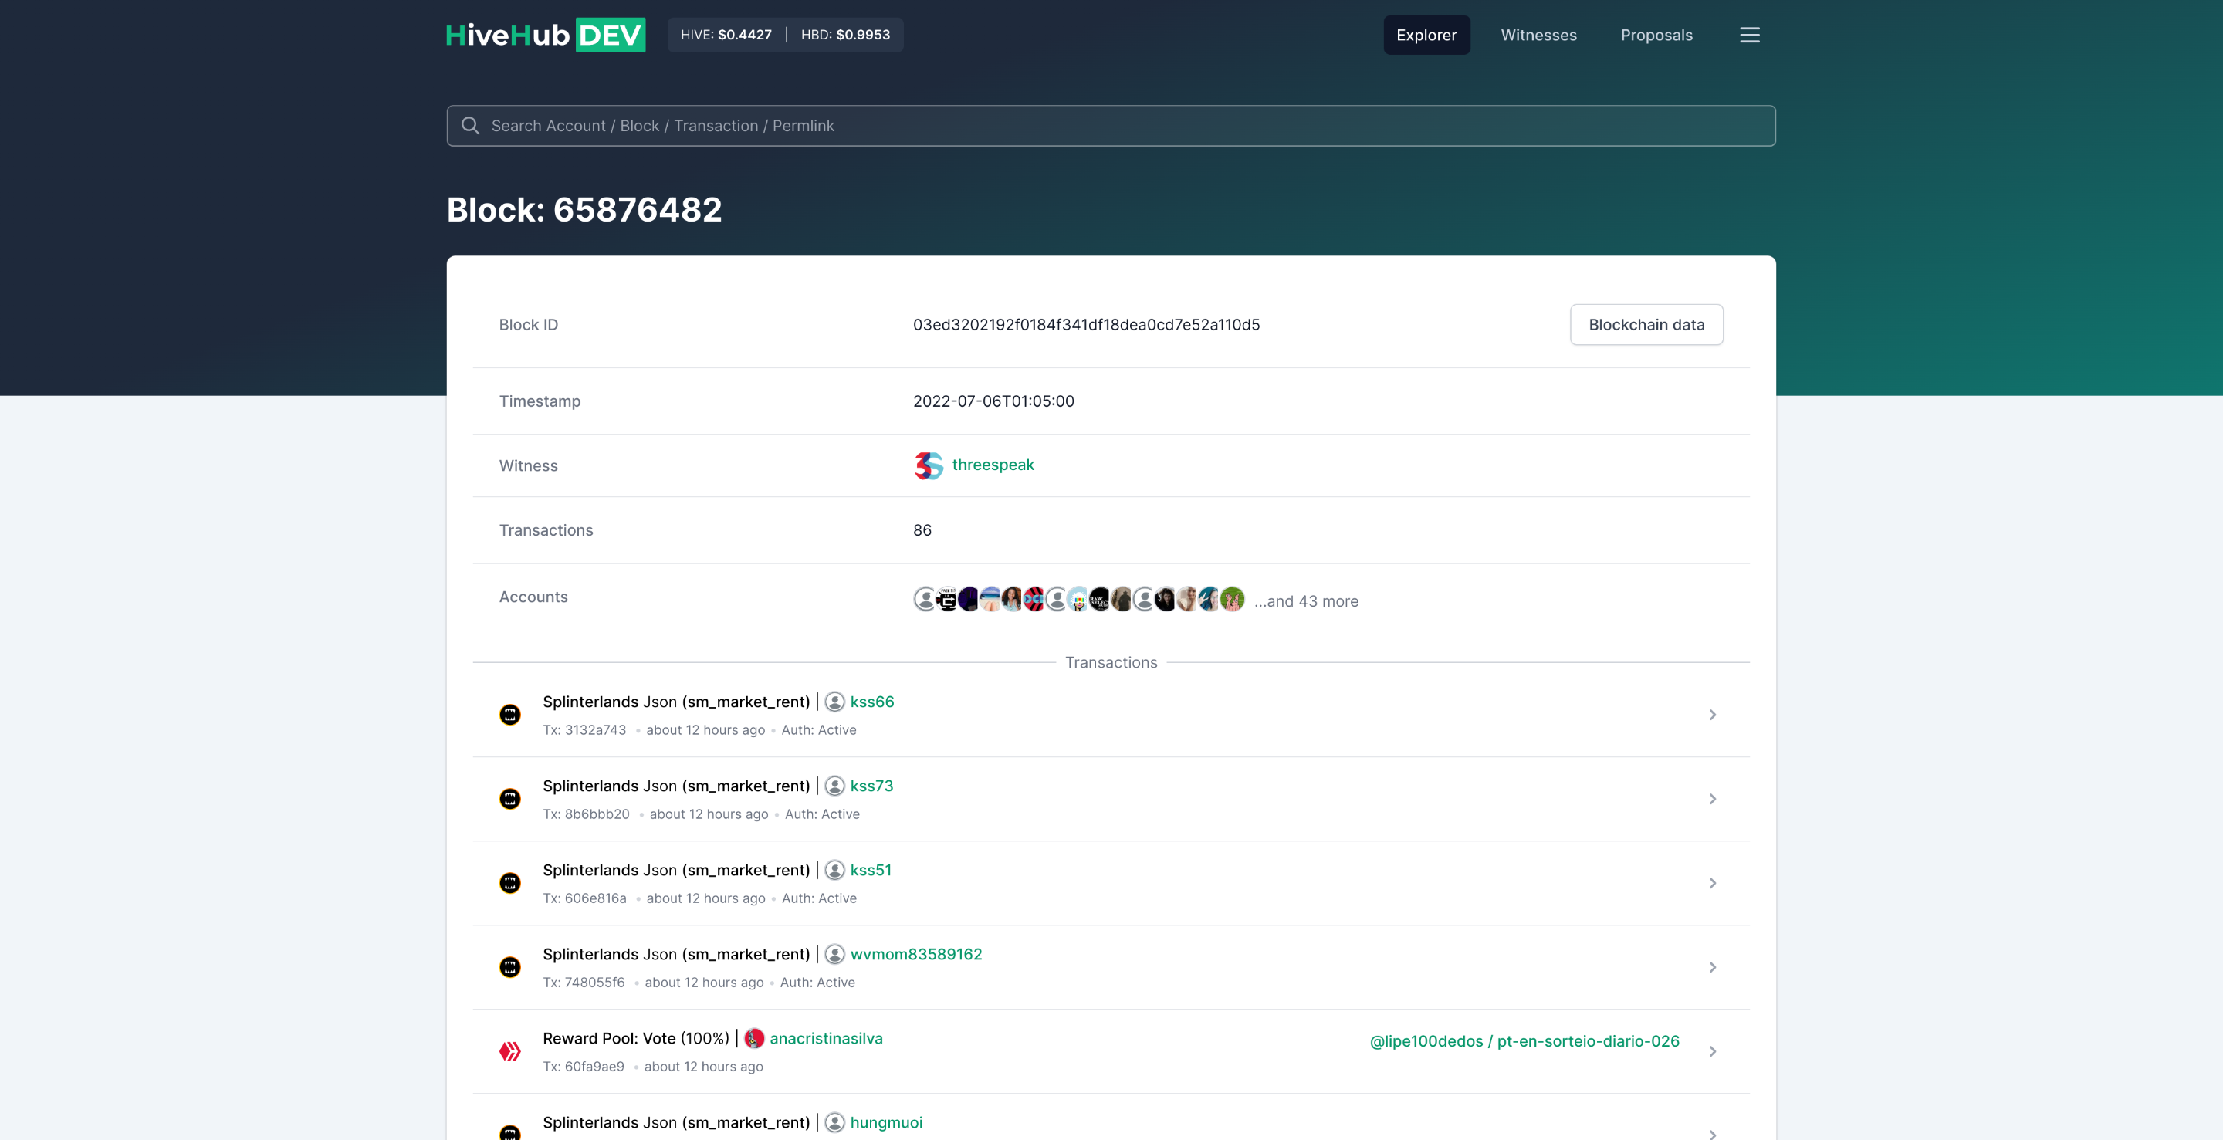Screen dimensions: 2223x1140
Task: Open the Proposals page
Action: 1656,35
